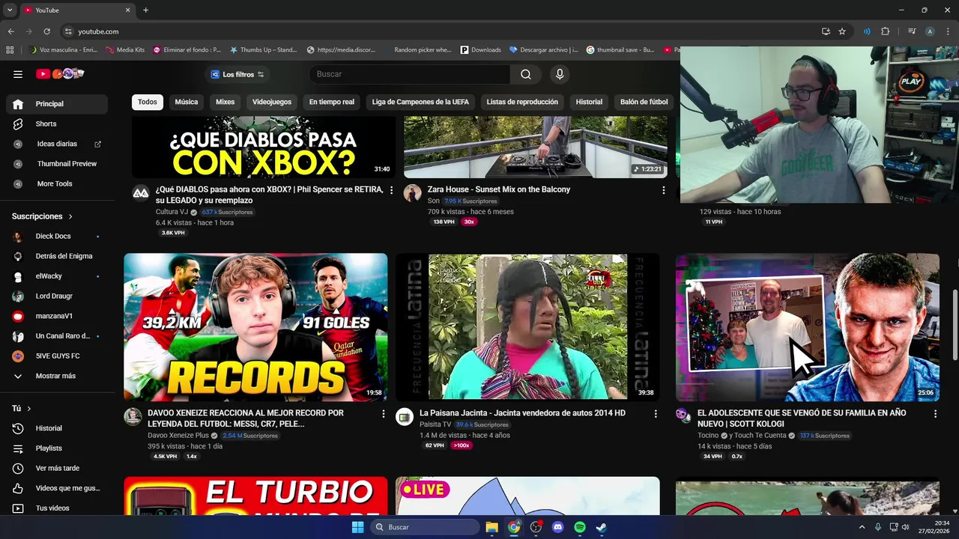The width and height of the screenshot is (959, 539).
Task: Open Discord from the taskbar
Action: coord(557,527)
